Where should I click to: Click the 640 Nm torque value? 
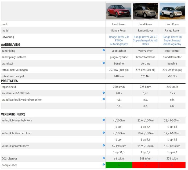tap(119, 76)
